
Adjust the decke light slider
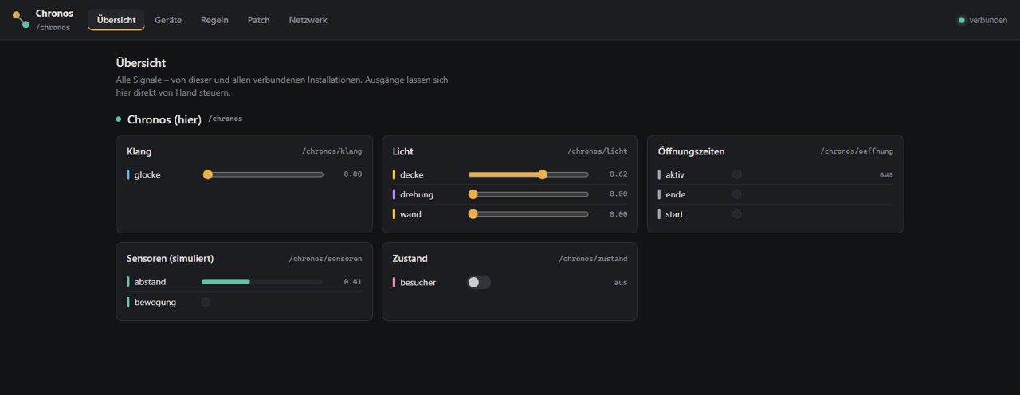(528, 174)
